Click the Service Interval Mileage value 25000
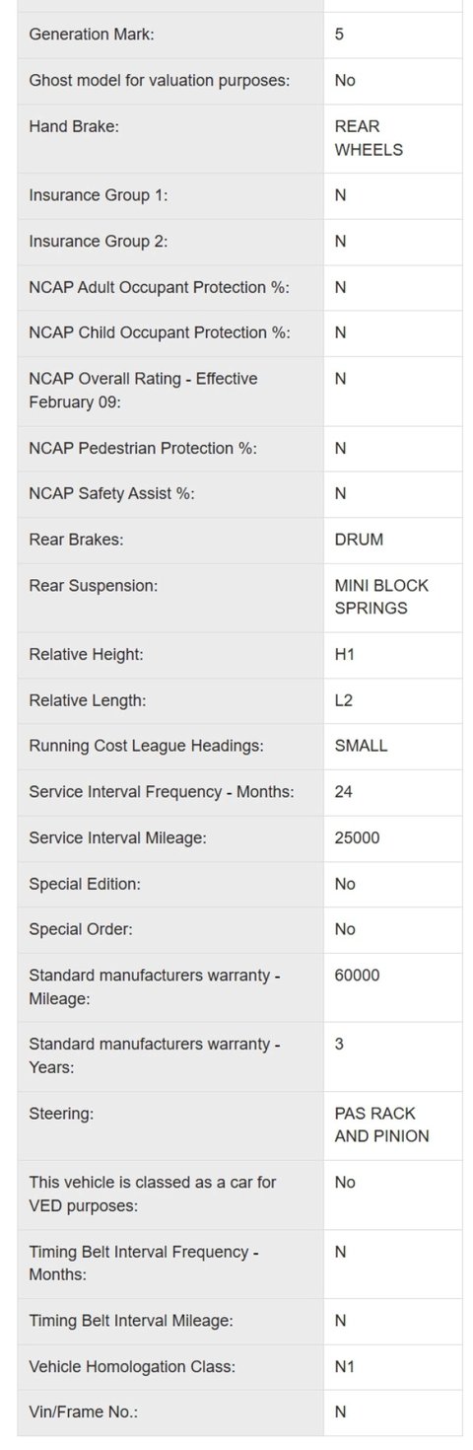The image size is (473, 1450). (358, 837)
